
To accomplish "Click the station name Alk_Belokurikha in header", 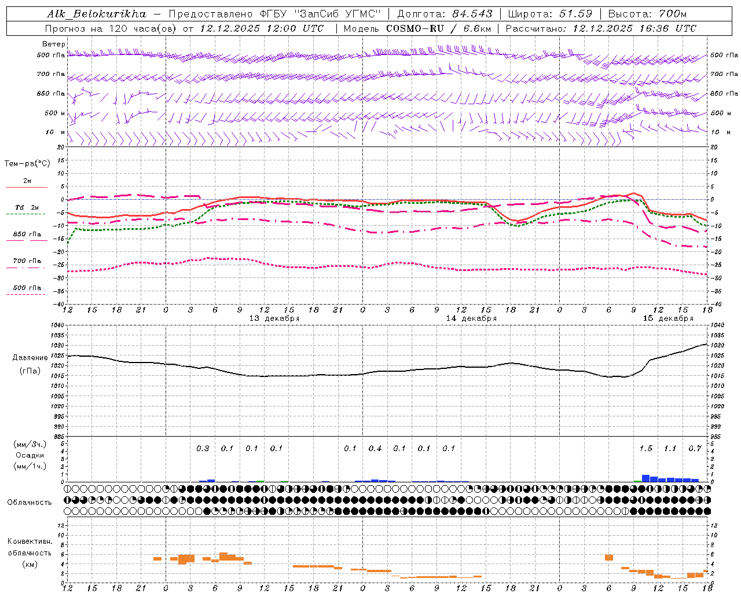I will [x=97, y=14].
